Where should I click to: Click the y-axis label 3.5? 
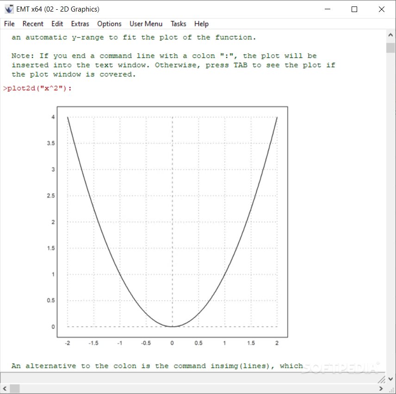(x=50, y=144)
